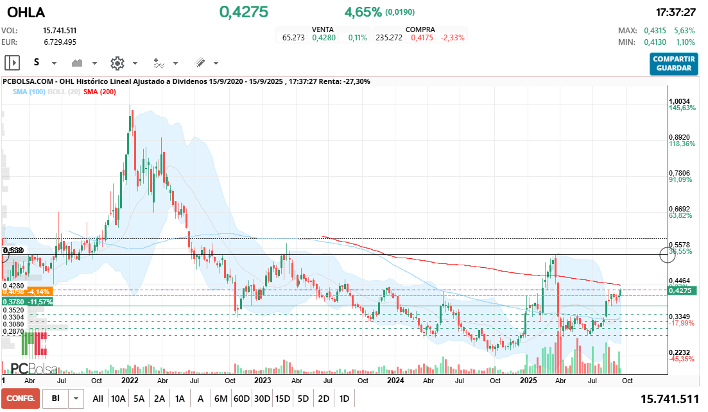This screenshot has height=412, width=708.
Task: Click the 2025 year label on time axis
Action: coord(529,381)
